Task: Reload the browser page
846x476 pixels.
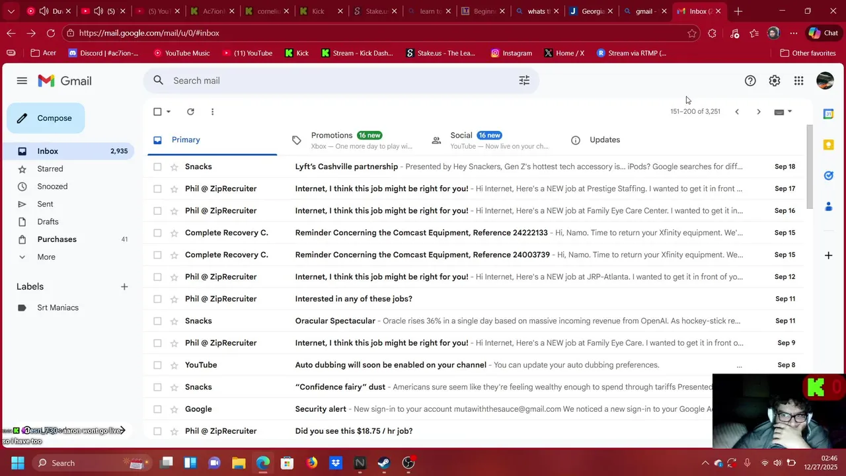Action: (51, 33)
